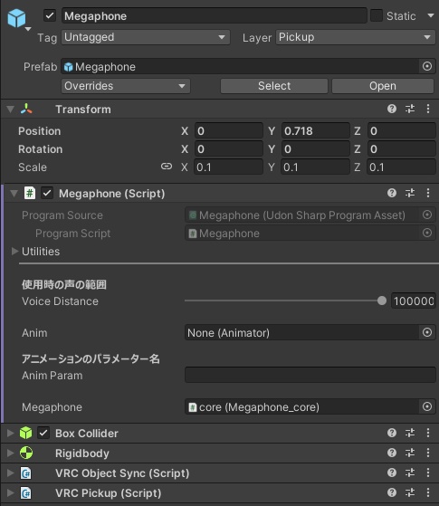Toggle the Static checkbox
The width and height of the screenshot is (439, 506).
[376, 15]
